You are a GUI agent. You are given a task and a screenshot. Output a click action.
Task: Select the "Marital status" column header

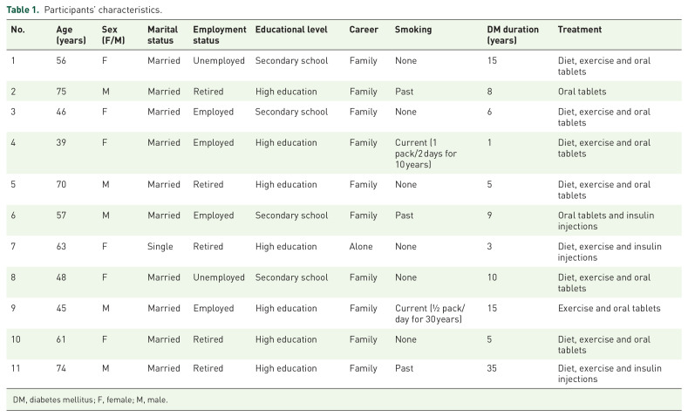coord(163,35)
